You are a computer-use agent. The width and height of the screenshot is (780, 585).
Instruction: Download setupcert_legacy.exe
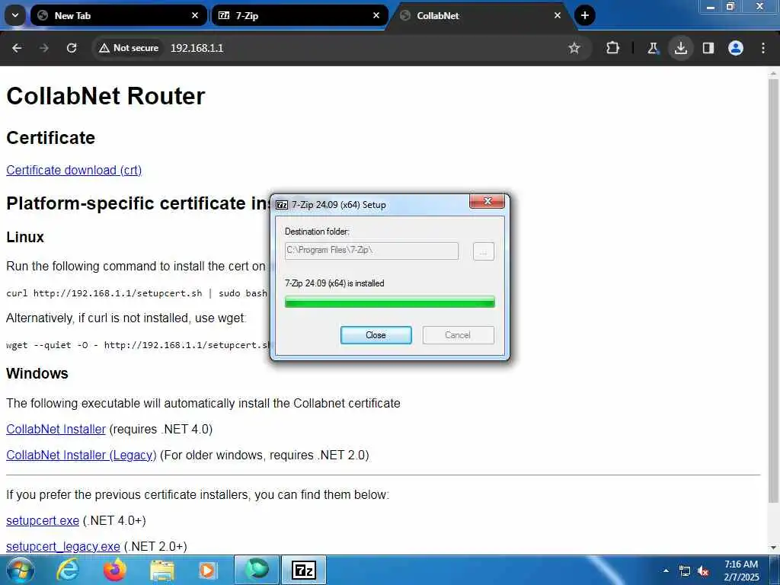63,546
